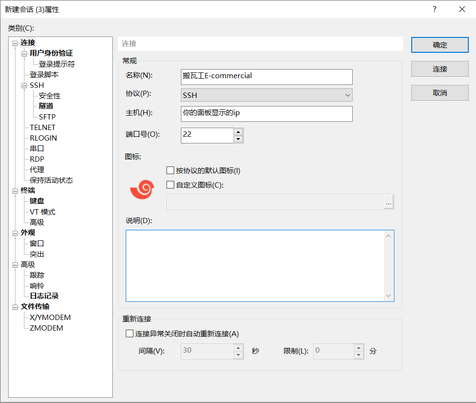Viewport: 476px width, 403px height.
Task: Select 隧道 in the category tree
Action: pos(46,106)
